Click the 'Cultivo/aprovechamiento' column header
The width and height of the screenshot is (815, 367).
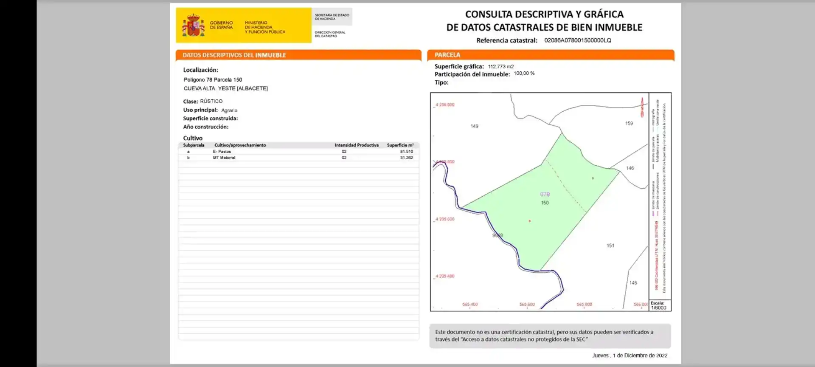240,145
